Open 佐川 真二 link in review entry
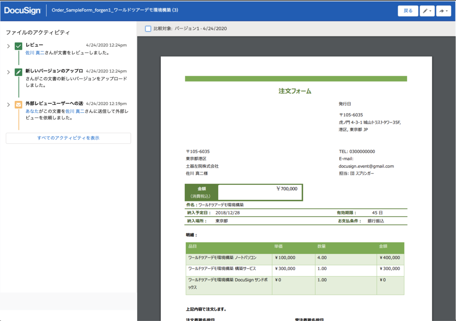Image resolution: width=456 pixels, height=321 pixels. (x=35, y=53)
